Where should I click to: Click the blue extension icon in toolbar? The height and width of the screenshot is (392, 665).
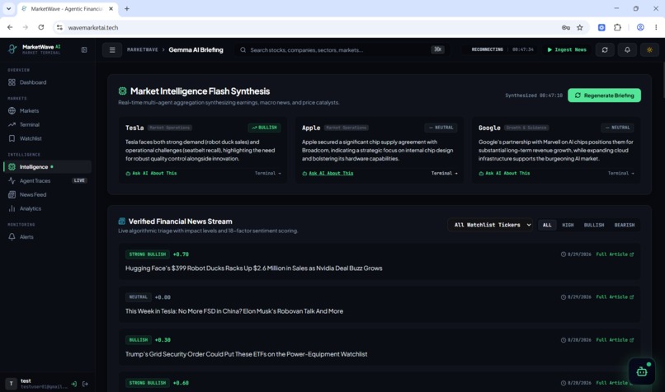click(x=601, y=27)
